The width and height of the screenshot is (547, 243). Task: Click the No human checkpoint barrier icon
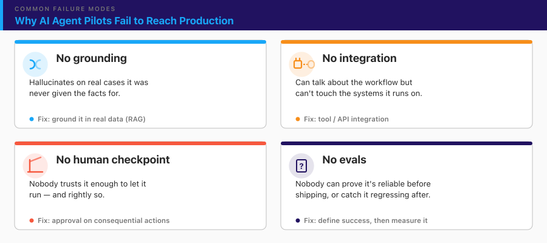click(35, 166)
